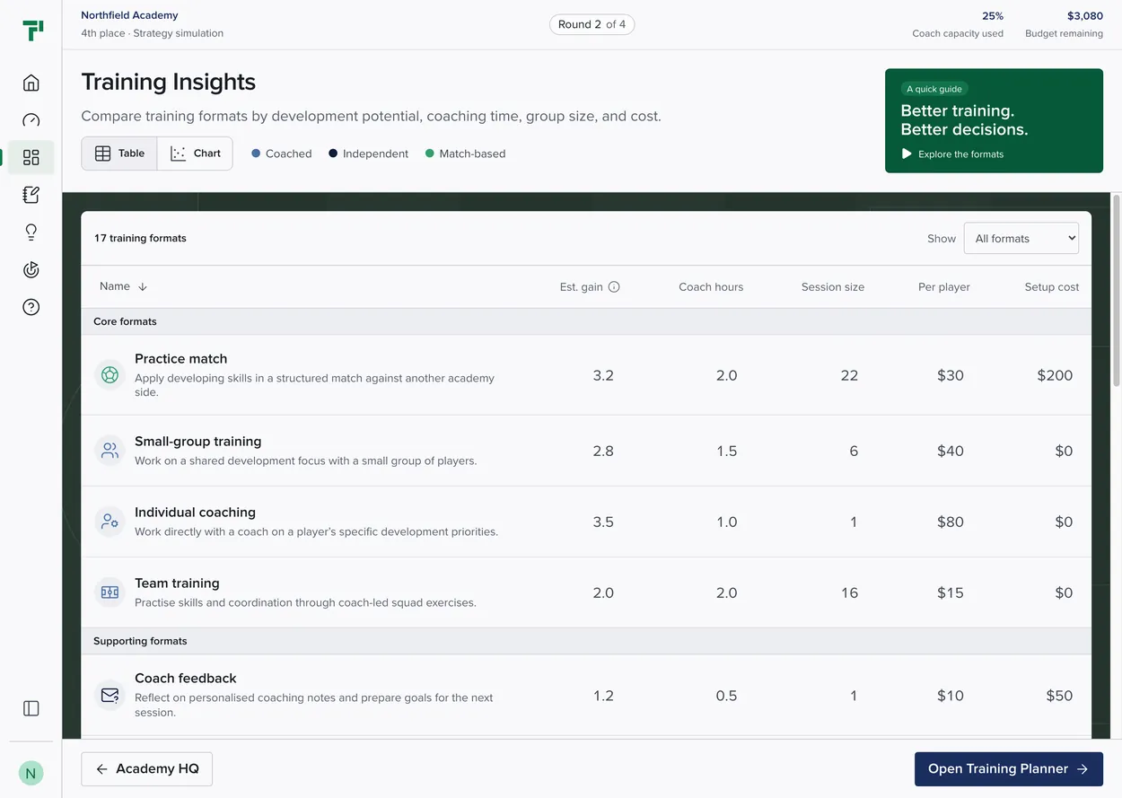
Task: Click the Coach feedback row title
Action: pyautogui.click(x=186, y=679)
